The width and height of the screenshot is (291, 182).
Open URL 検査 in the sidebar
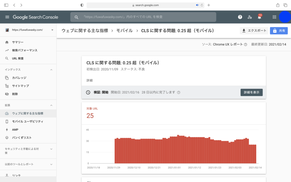(28, 59)
